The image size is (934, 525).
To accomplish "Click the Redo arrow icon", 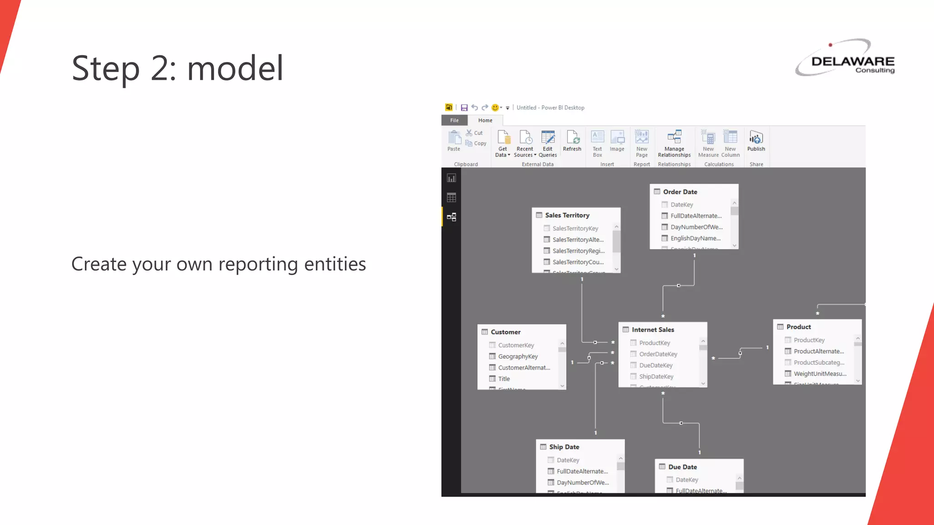I will point(484,108).
